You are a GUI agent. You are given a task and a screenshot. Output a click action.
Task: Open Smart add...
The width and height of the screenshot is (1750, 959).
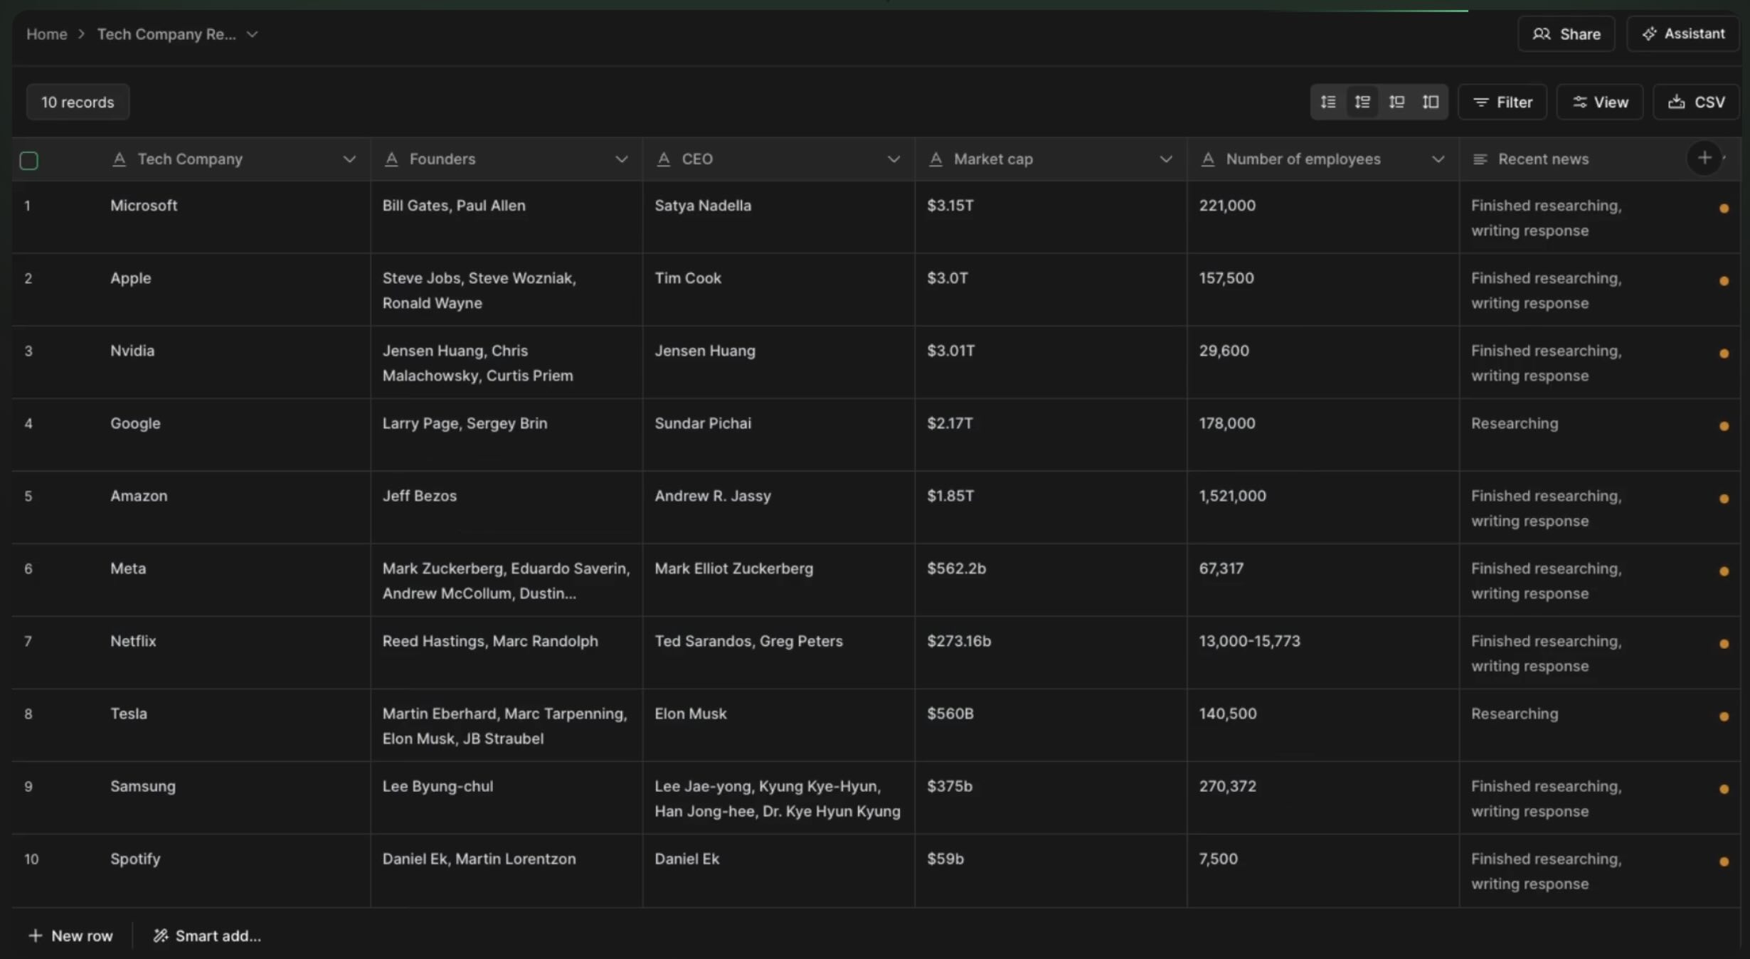207,936
